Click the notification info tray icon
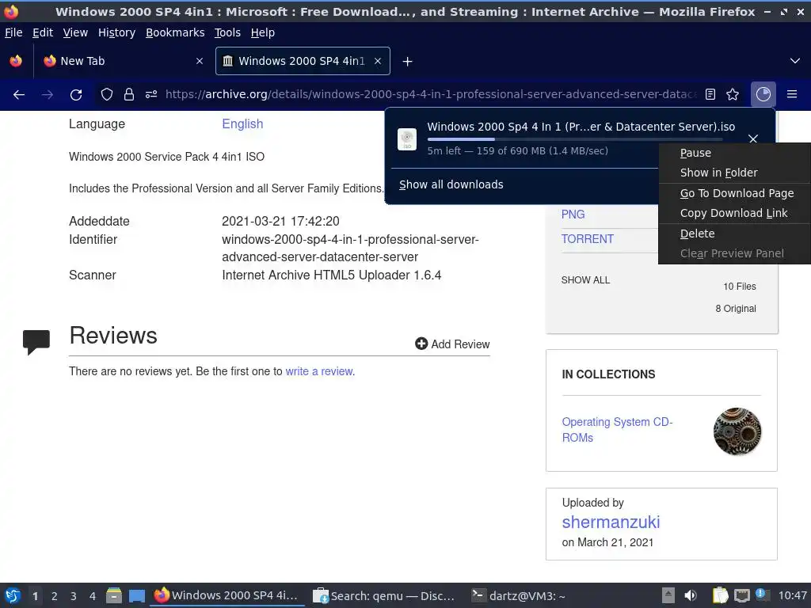This screenshot has height=608, width=811. (761, 595)
